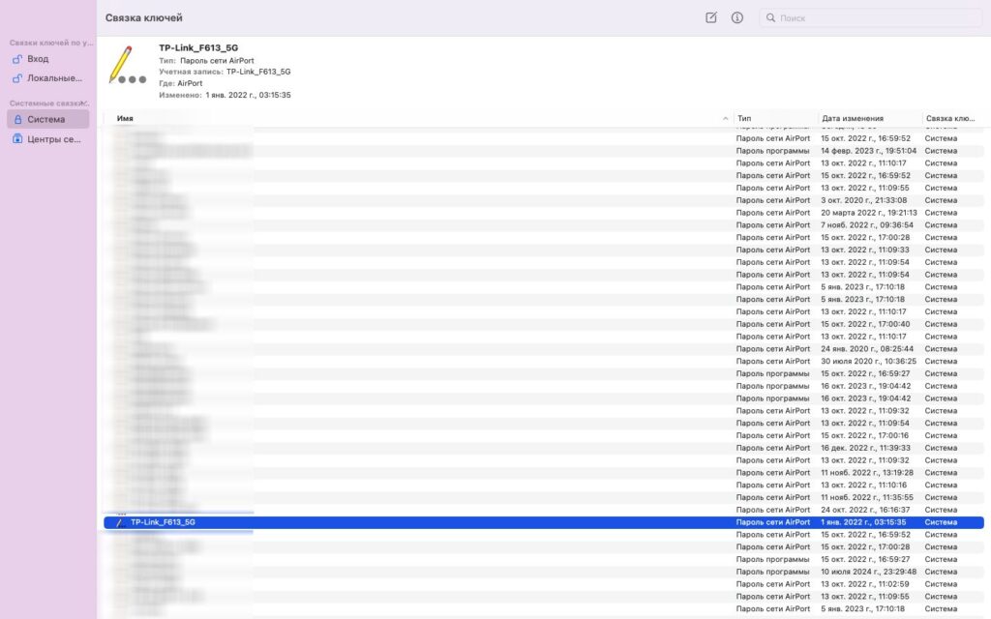
Task: Select row dated 14 февр. 2023 г., 19:51:04
Action: tap(544, 151)
